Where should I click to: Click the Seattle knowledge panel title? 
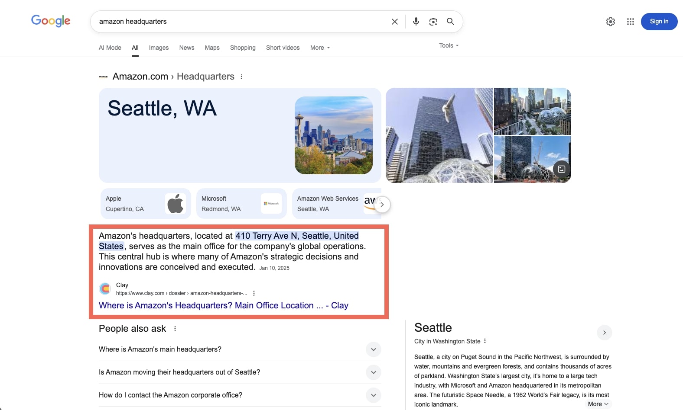point(433,327)
